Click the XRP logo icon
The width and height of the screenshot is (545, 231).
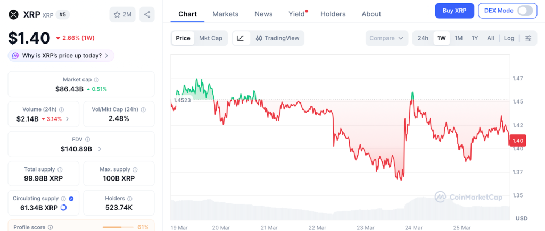14,14
